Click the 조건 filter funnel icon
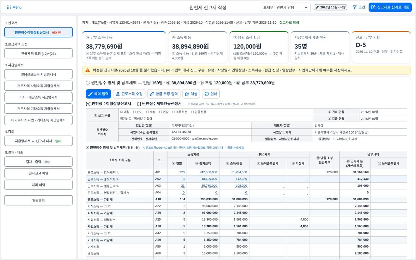 [x=355, y=7]
